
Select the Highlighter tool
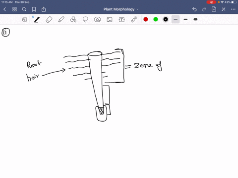point(61,20)
